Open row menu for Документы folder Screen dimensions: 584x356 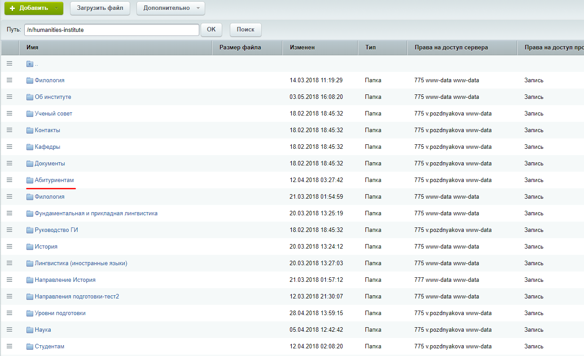coord(9,163)
